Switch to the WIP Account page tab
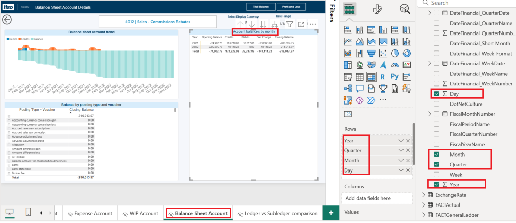Image resolution: width=516 pixels, height=223 pixels. [x=140, y=214]
